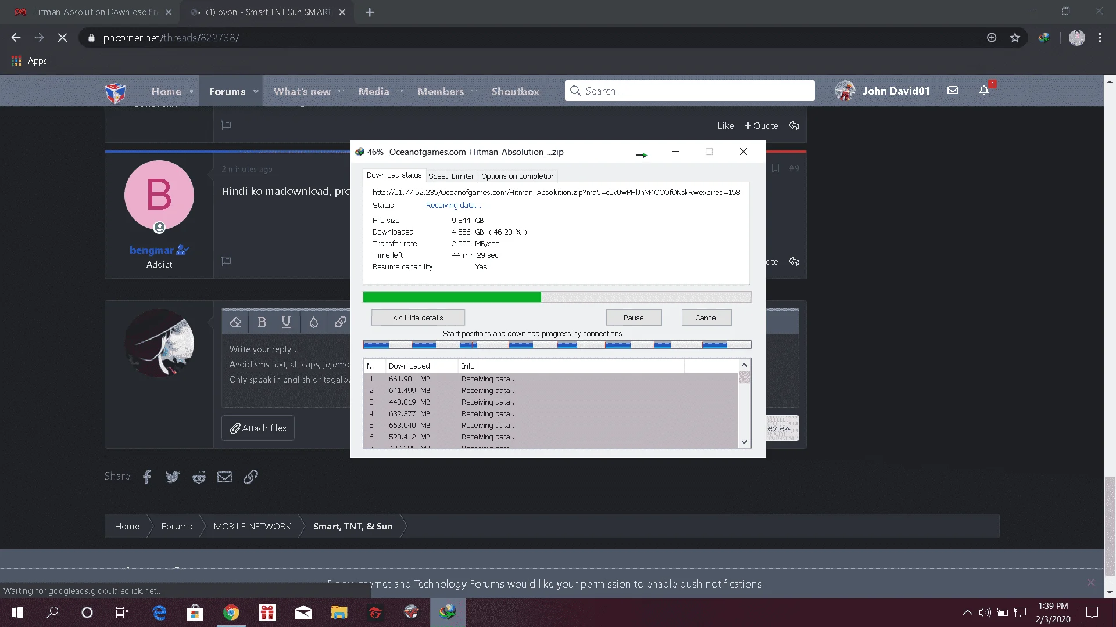
Task: Click the Downloaded column header
Action: point(421,366)
